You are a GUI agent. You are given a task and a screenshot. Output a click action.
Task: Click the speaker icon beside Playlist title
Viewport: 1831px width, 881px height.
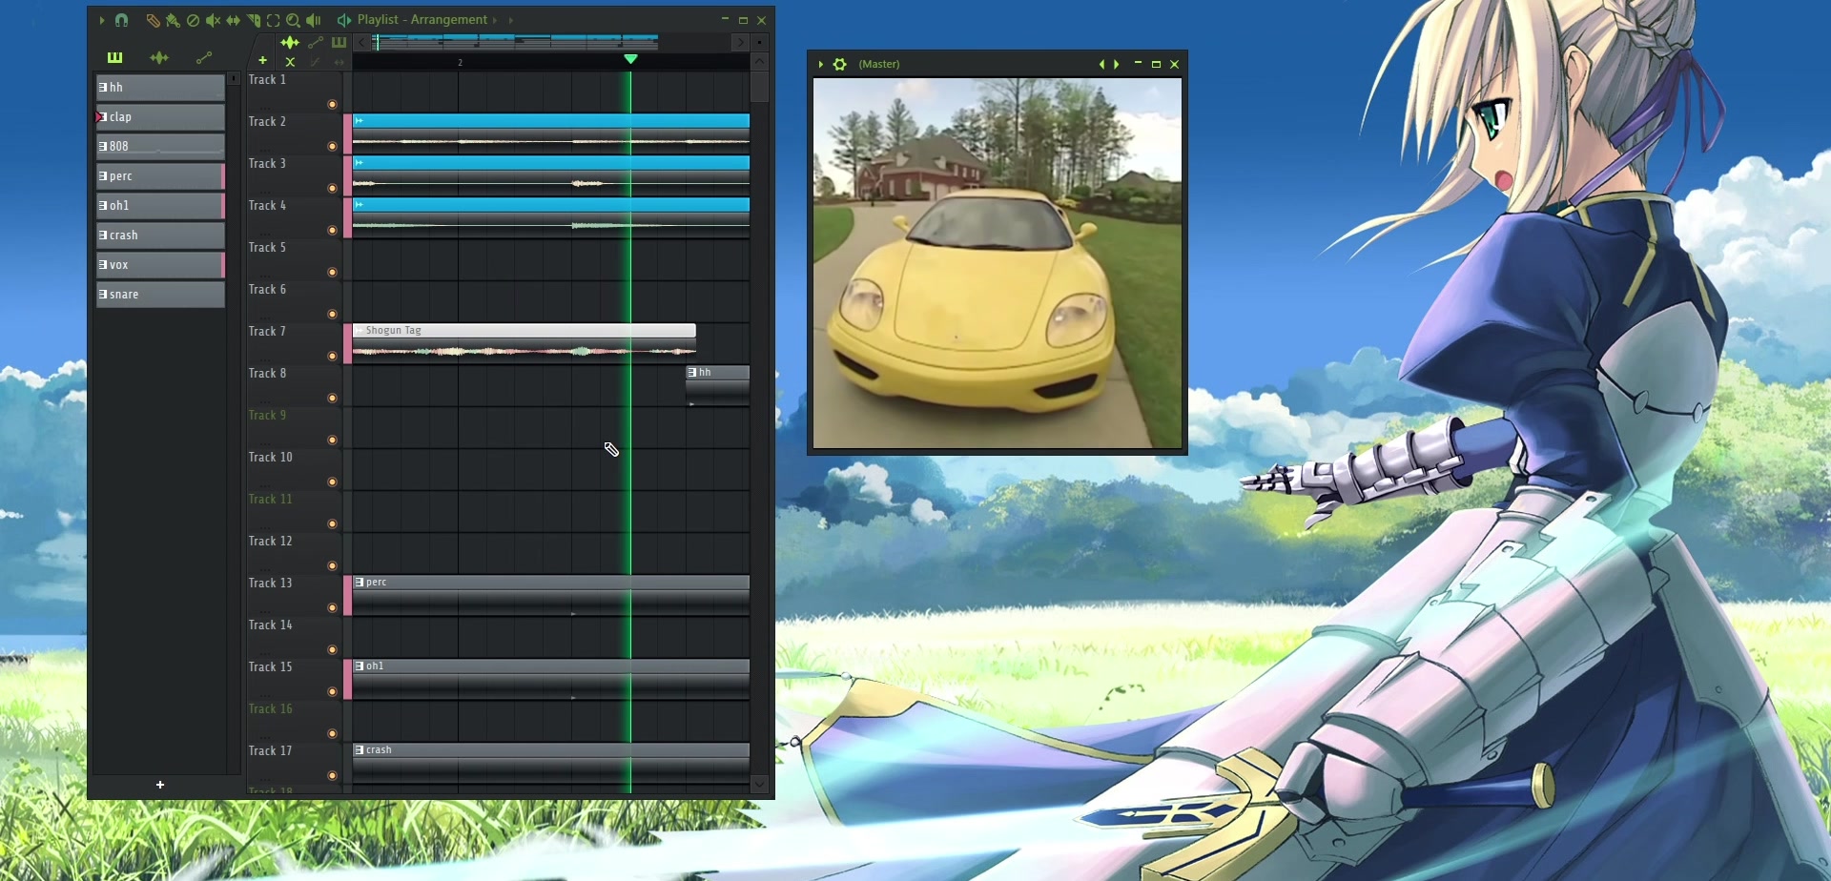343,20
